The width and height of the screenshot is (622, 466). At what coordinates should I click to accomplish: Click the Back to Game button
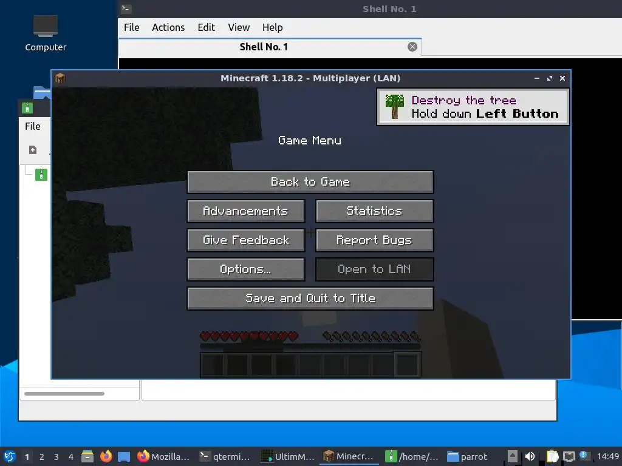(x=310, y=182)
